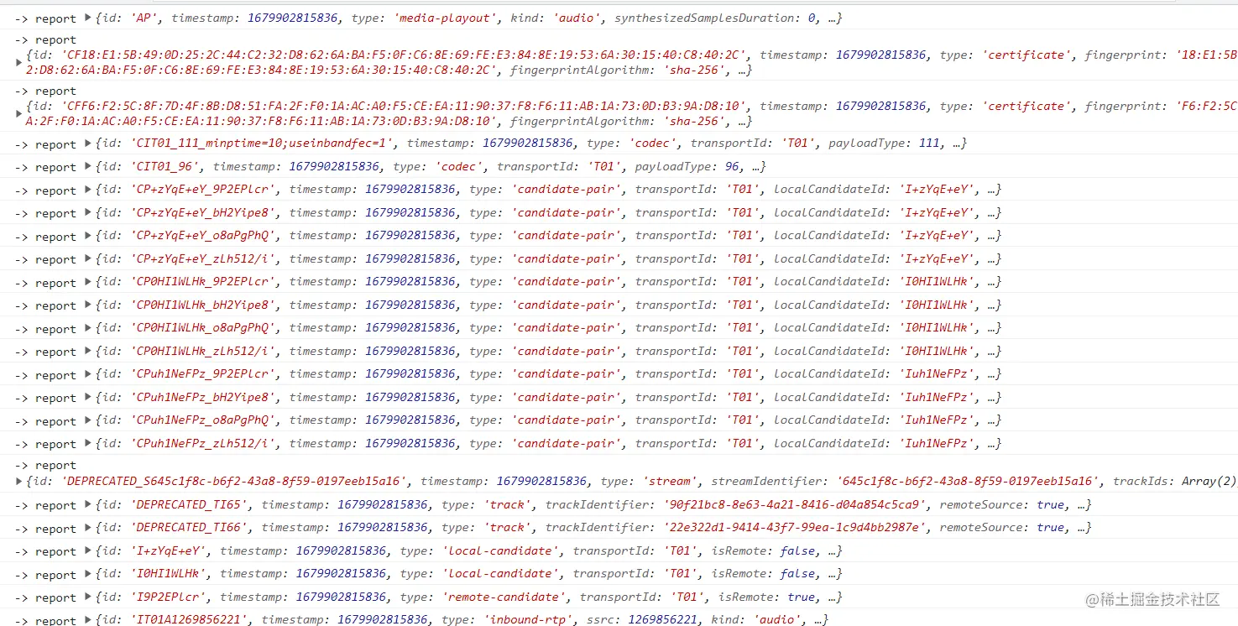Expand the 'CIT01_96' codec report object
This screenshot has width=1238, height=626.
pos(88,167)
